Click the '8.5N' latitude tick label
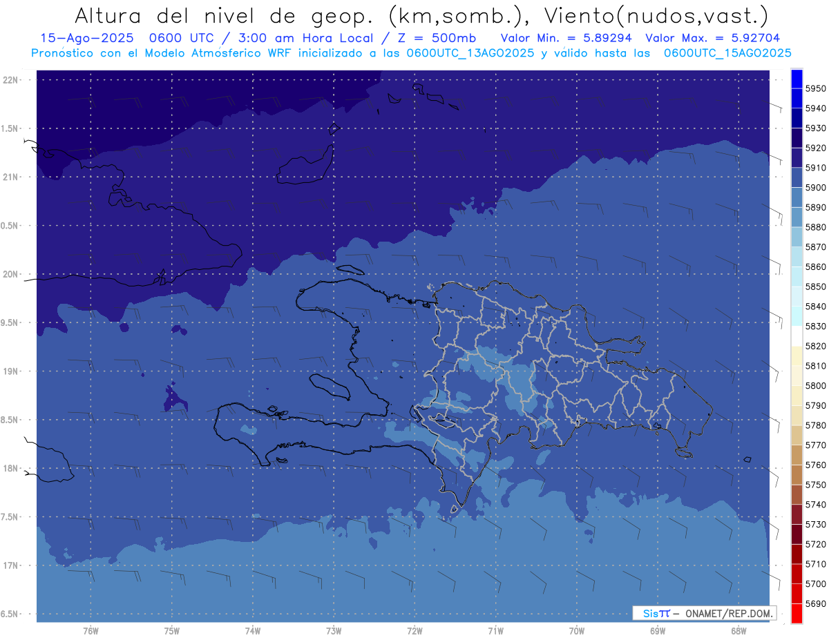This screenshot has height=640, width=829. (10, 420)
